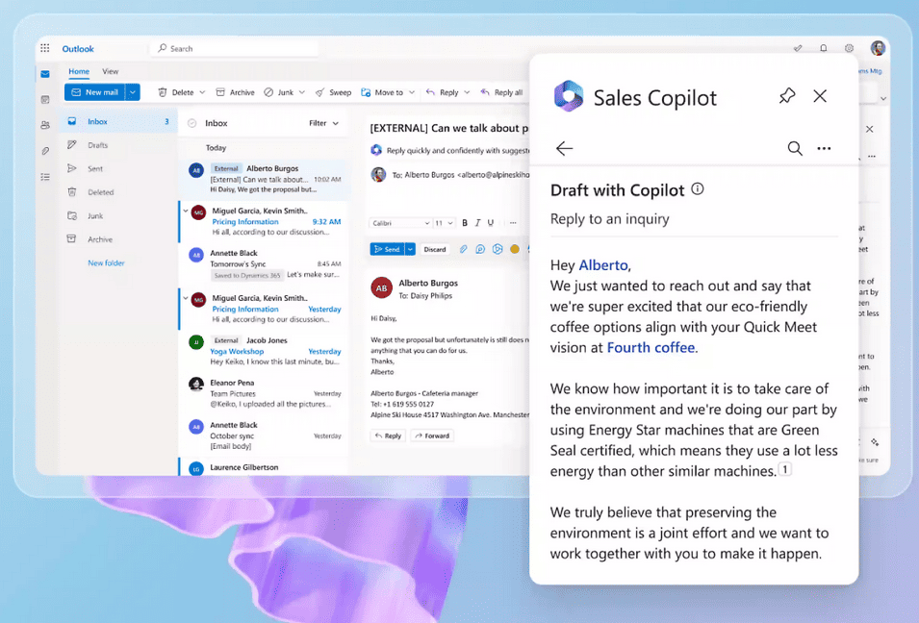The width and height of the screenshot is (919, 623).
Task: Switch to the Home tab
Action: [79, 71]
